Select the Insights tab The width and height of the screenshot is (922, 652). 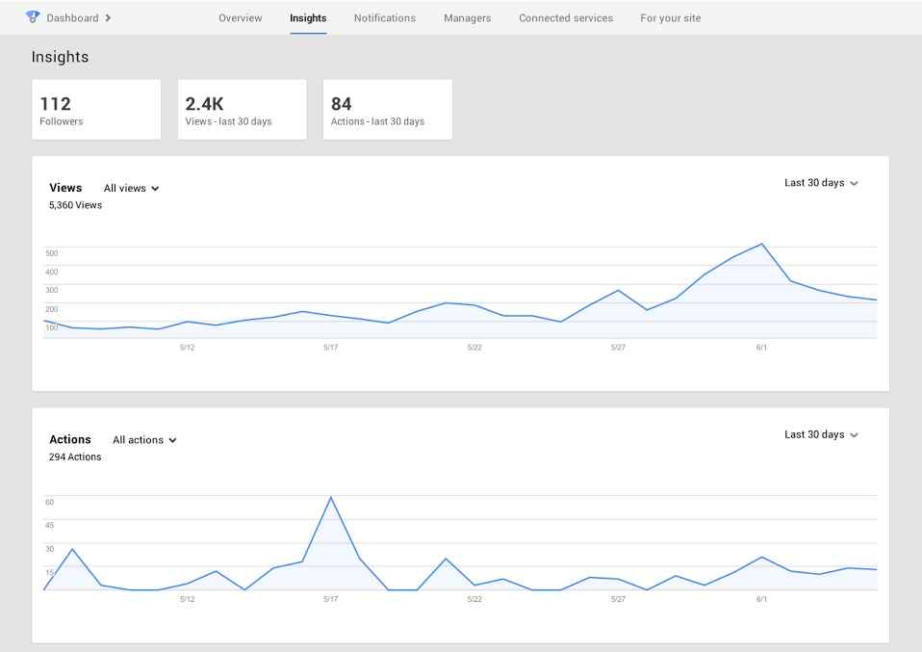[308, 18]
